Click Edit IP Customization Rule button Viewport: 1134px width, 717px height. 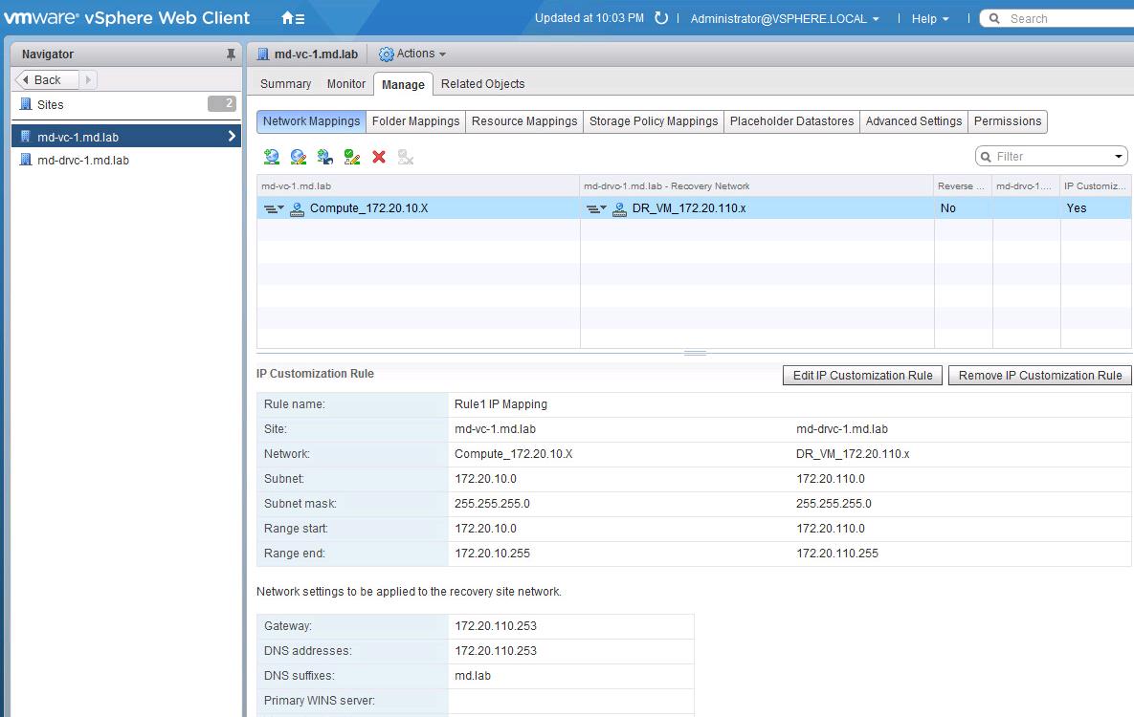pyautogui.click(x=863, y=375)
